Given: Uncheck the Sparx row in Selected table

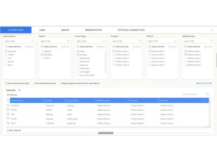Looking at the screenshot, I should 8,123.
